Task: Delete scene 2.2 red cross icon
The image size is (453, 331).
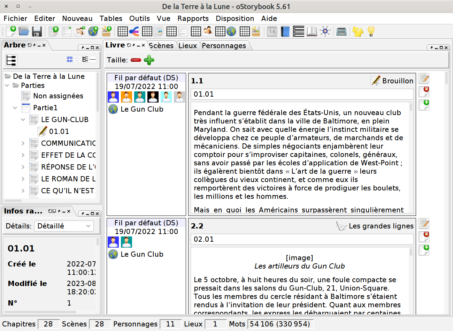Action: coord(424,237)
